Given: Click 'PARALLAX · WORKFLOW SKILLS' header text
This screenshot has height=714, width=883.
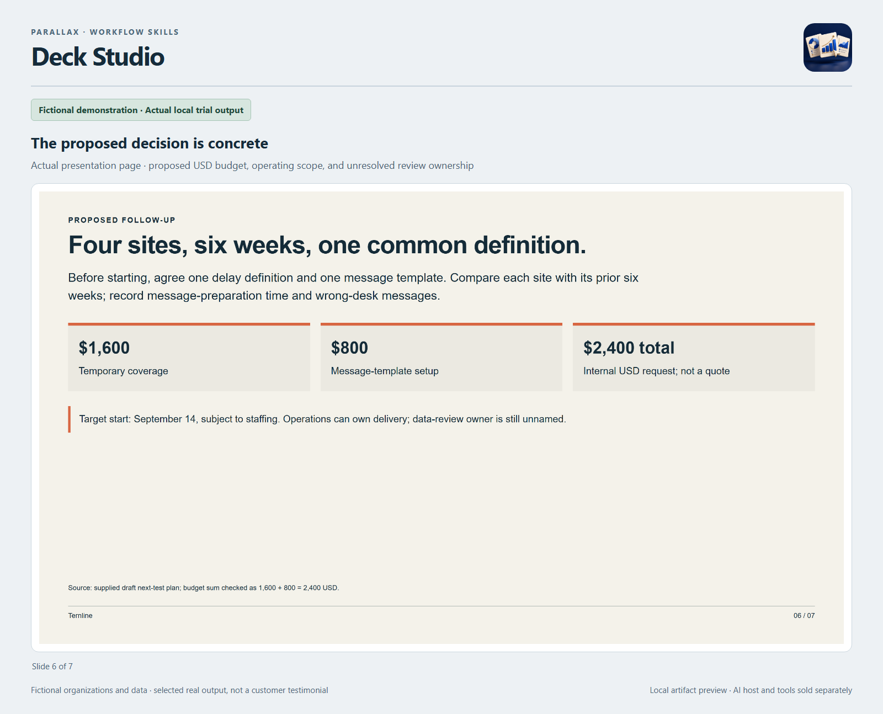Looking at the screenshot, I should (105, 32).
